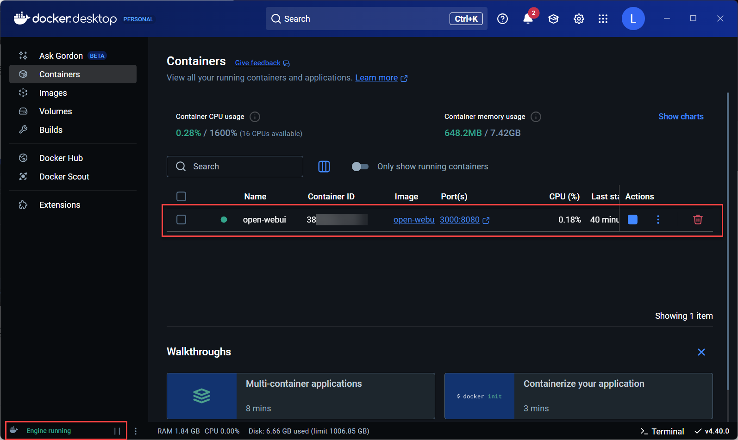Select Containers in sidebar
This screenshot has height=440, width=738.
(73, 74)
